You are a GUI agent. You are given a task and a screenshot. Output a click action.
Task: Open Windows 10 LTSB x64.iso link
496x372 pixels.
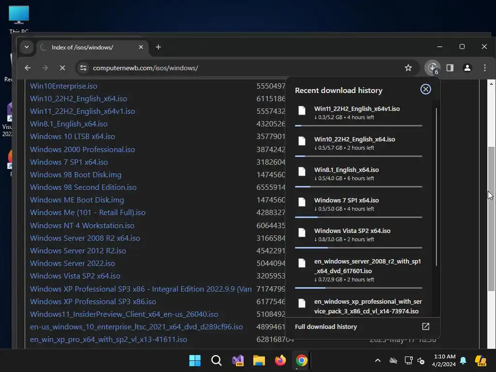pos(73,136)
